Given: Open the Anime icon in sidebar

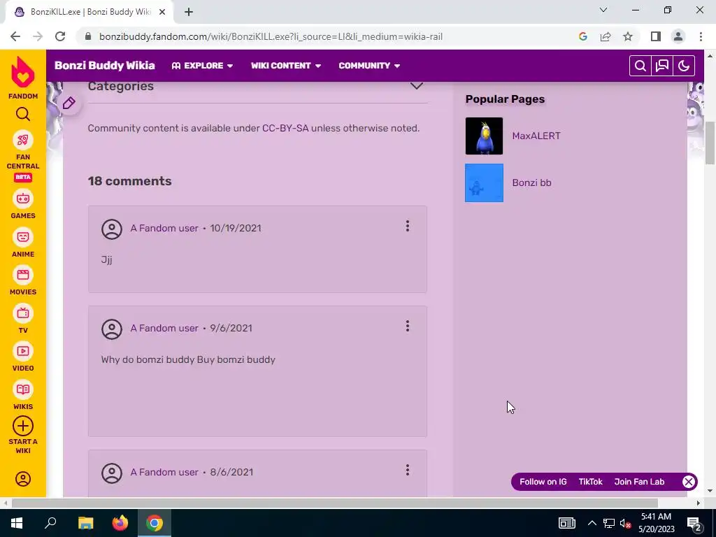Looking at the screenshot, I should tap(23, 237).
